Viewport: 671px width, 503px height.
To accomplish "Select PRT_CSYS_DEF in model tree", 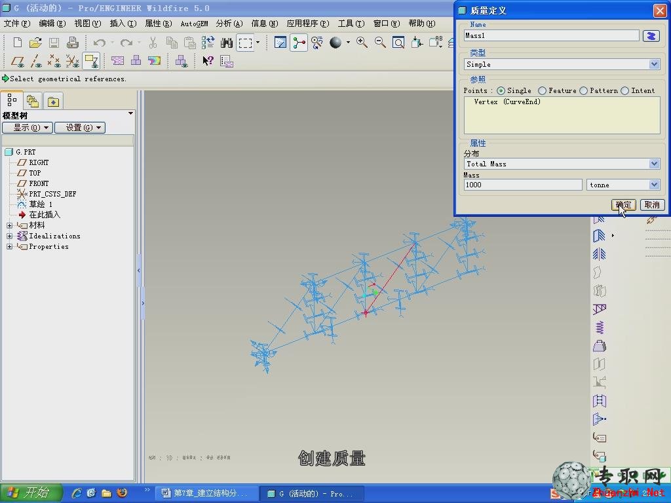I will (x=52, y=194).
